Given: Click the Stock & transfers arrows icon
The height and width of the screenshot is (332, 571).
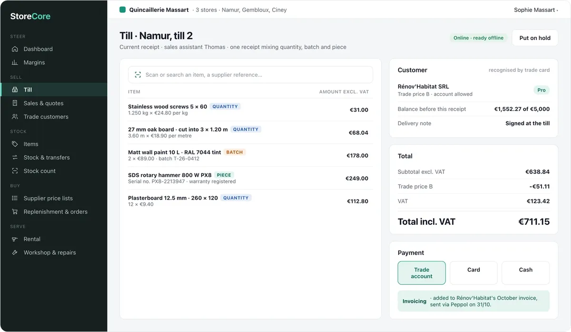Looking at the screenshot, I should tap(15, 158).
